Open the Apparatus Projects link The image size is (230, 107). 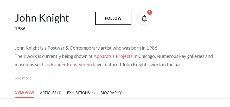[x=113, y=56]
